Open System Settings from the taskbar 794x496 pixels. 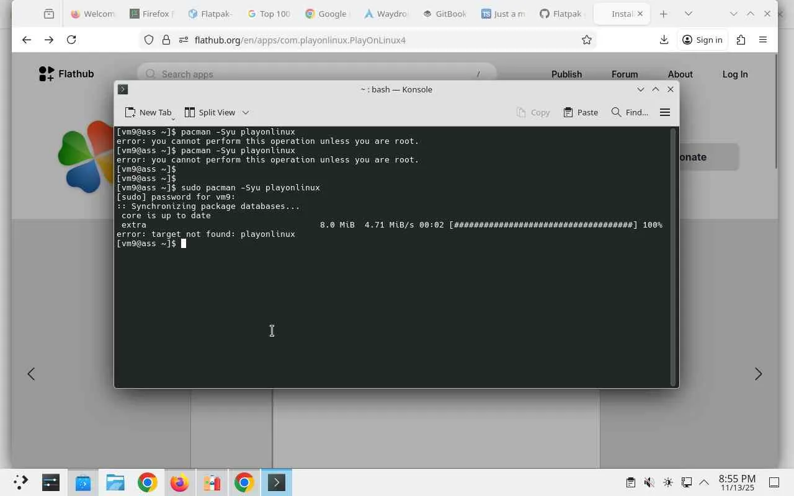(51, 482)
